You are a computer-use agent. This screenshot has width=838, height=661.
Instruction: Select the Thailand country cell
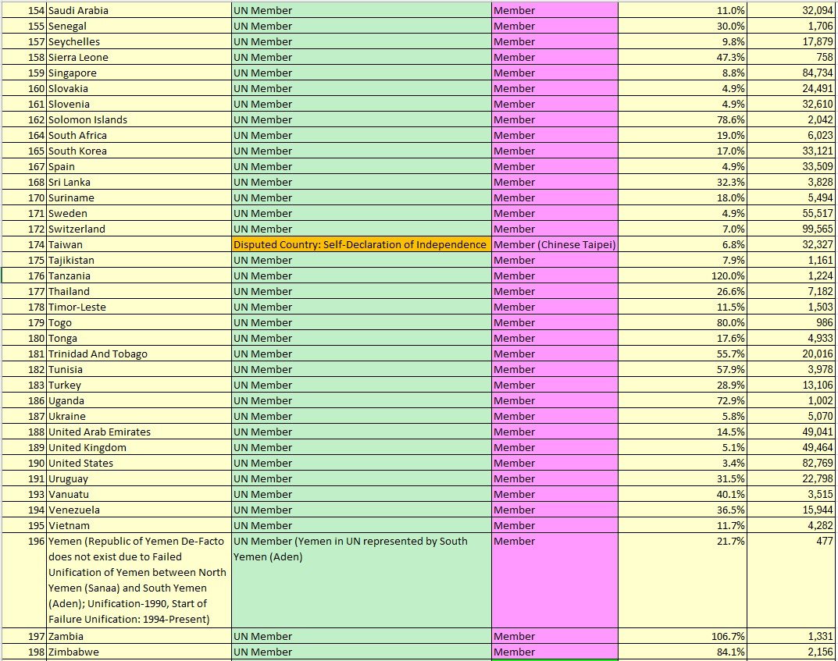coord(139,291)
